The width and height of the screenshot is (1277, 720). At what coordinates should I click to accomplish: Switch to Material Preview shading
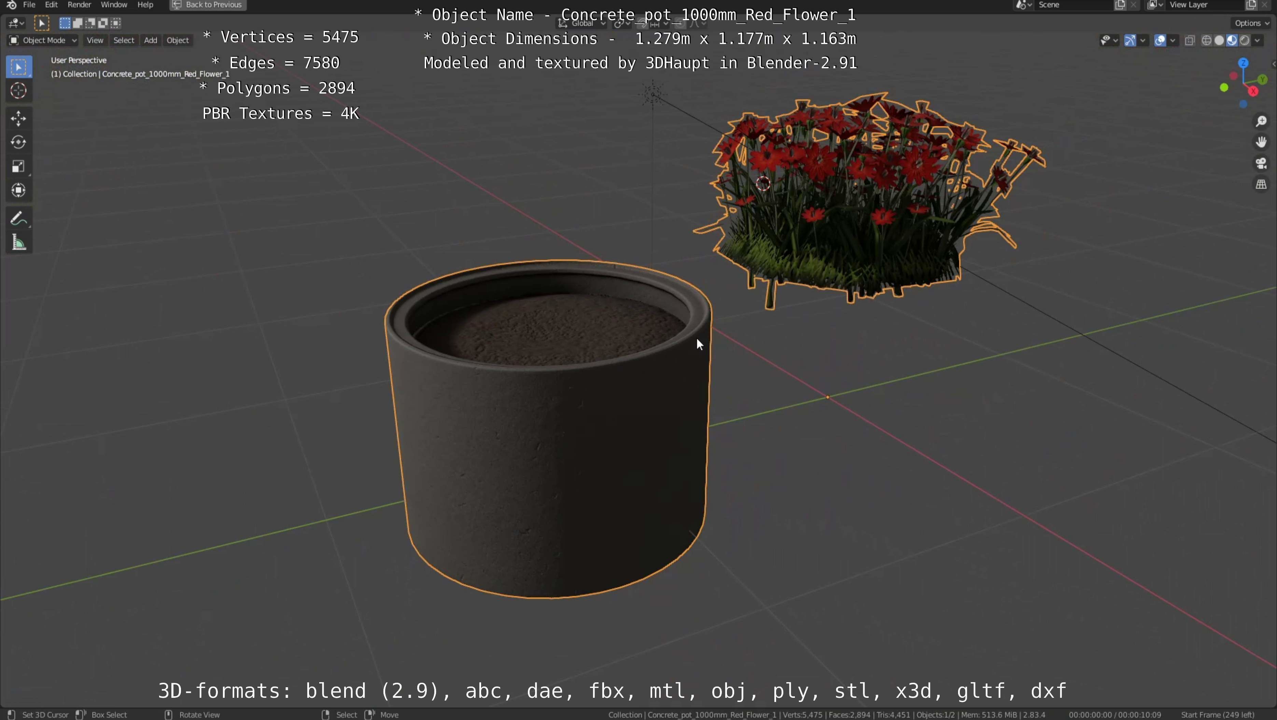1232,41
